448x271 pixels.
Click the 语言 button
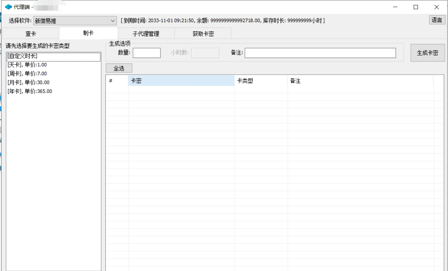click(437, 20)
